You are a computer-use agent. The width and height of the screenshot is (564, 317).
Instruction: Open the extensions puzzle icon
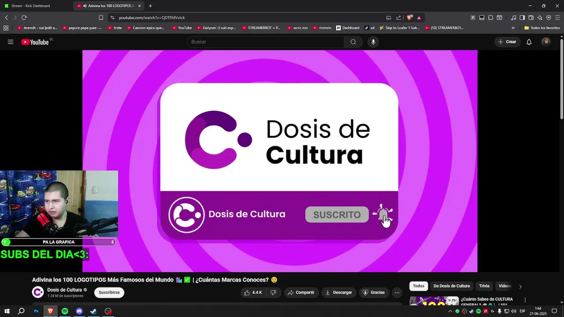pos(490,18)
